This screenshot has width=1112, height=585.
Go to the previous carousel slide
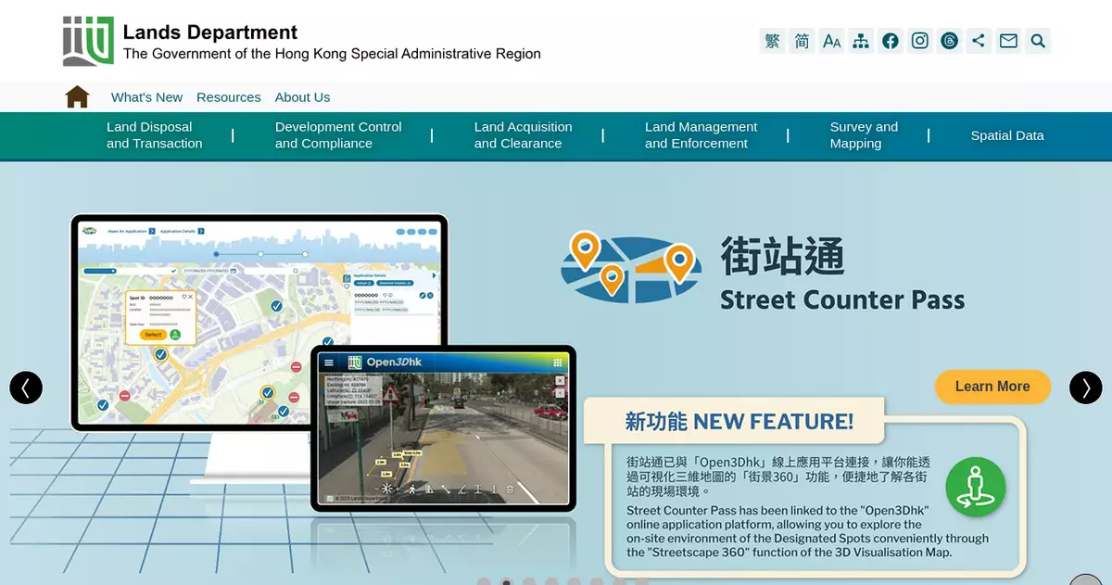click(x=26, y=388)
